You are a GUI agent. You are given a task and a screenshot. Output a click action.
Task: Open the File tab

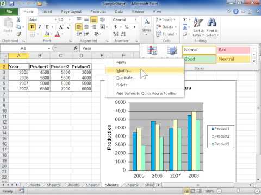point(9,12)
